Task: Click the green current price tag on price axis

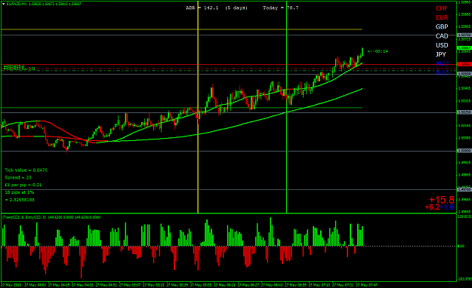Action: pyautogui.click(x=464, y=48)
